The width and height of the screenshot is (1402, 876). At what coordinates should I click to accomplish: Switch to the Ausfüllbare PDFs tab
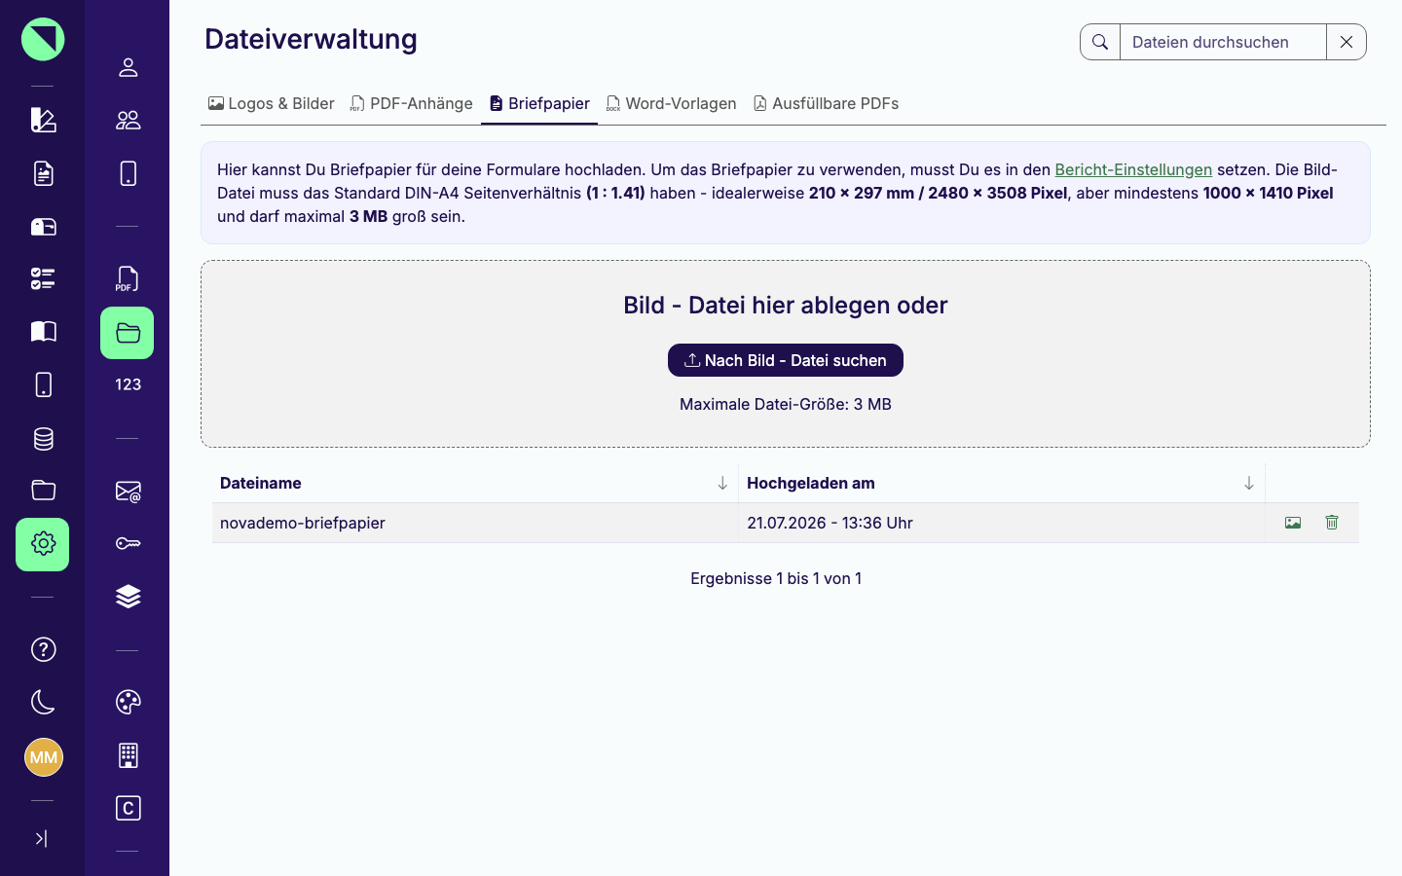click(x=826, y=103)
